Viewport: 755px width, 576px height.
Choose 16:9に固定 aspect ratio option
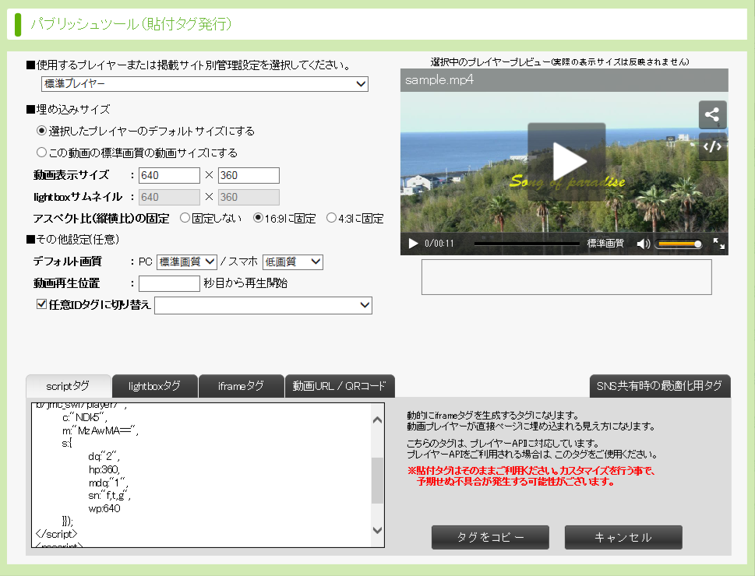258,218
